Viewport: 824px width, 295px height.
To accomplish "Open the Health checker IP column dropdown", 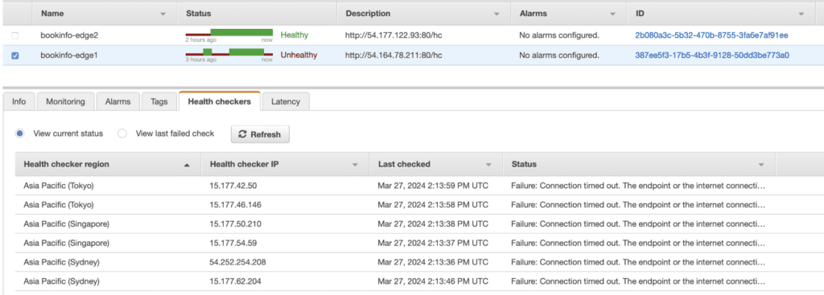I will tap(355, 165).
